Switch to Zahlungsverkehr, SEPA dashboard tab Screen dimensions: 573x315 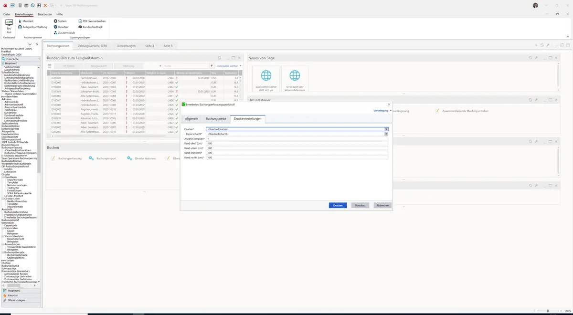[93, 46]
